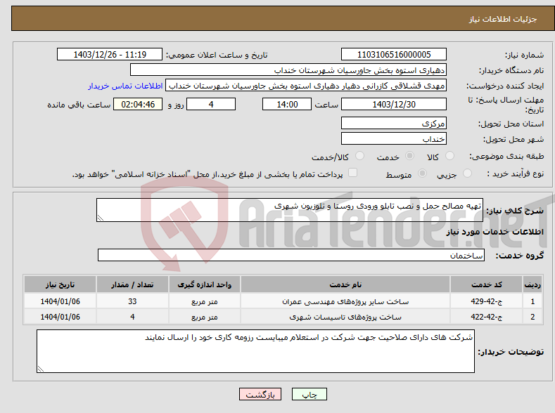Click the جزئیات اطلاعات نیاز header title
Image resolution: width=555 pixels, height=413 pixels.
click(503, 19)
